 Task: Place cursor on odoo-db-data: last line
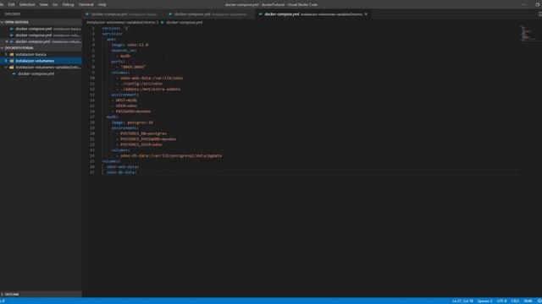pos(122,172)
